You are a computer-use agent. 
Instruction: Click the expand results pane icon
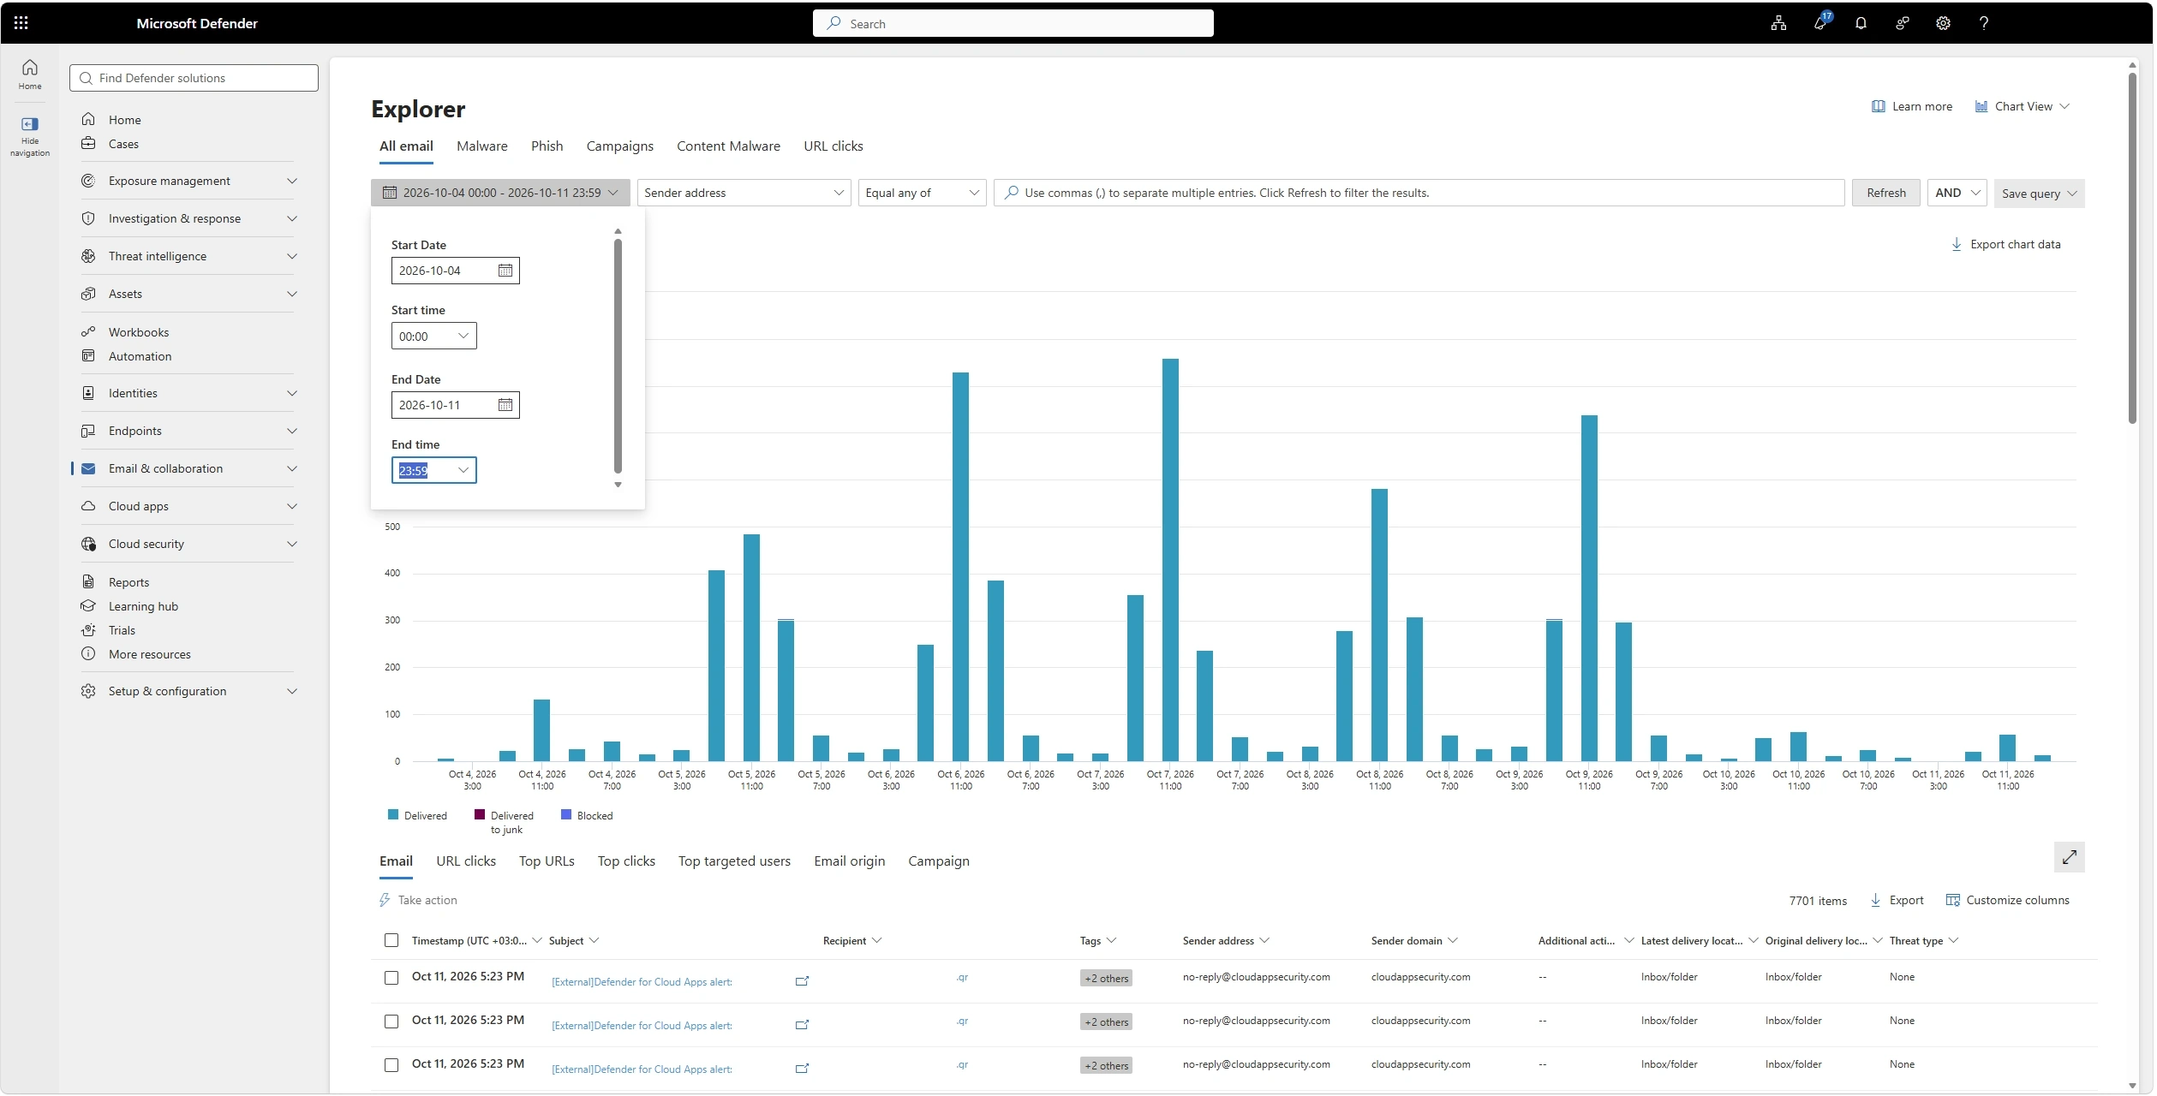(x=2070, y=858)
